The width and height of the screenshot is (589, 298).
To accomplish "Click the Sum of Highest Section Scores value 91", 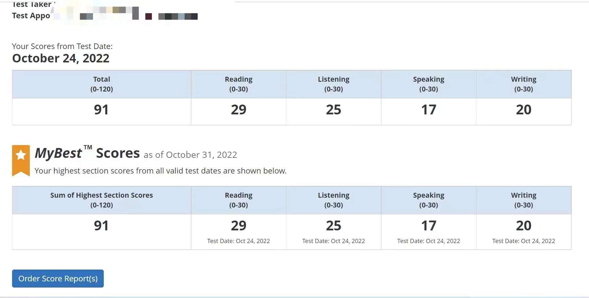I will (101, 225).
